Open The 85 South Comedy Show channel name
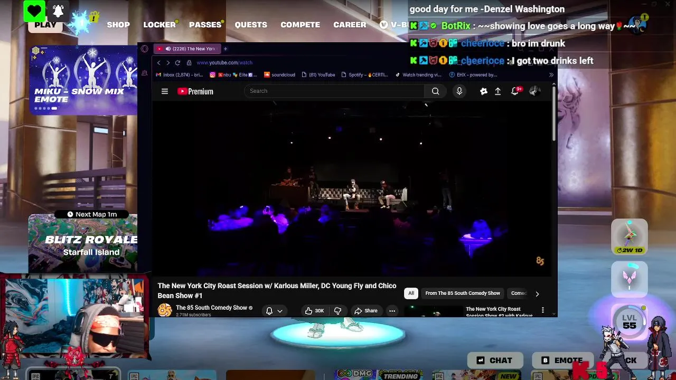Viewport: 676px width, 380px height. point(211,308)
